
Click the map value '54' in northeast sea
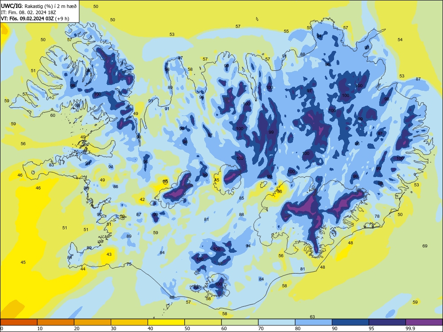click(x=400, y=39)
